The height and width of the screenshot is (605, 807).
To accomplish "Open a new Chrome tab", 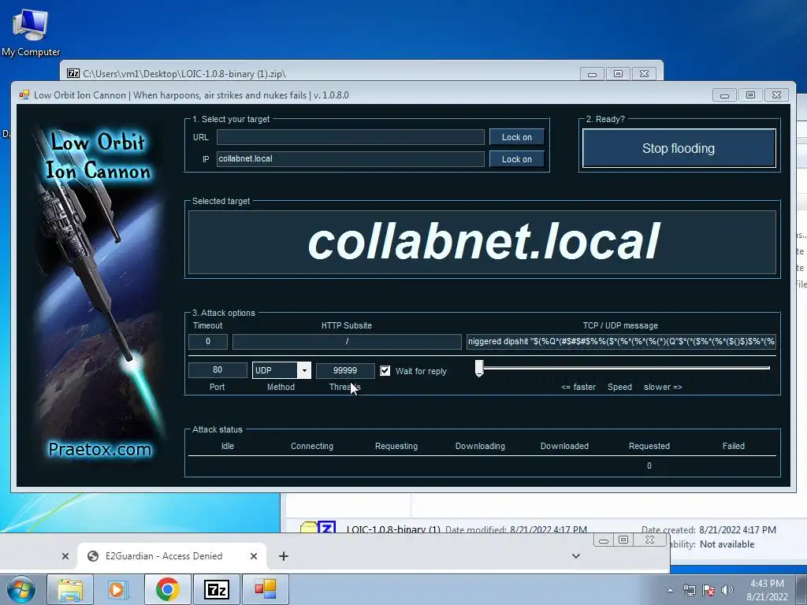I will click(x=284, y=556).
